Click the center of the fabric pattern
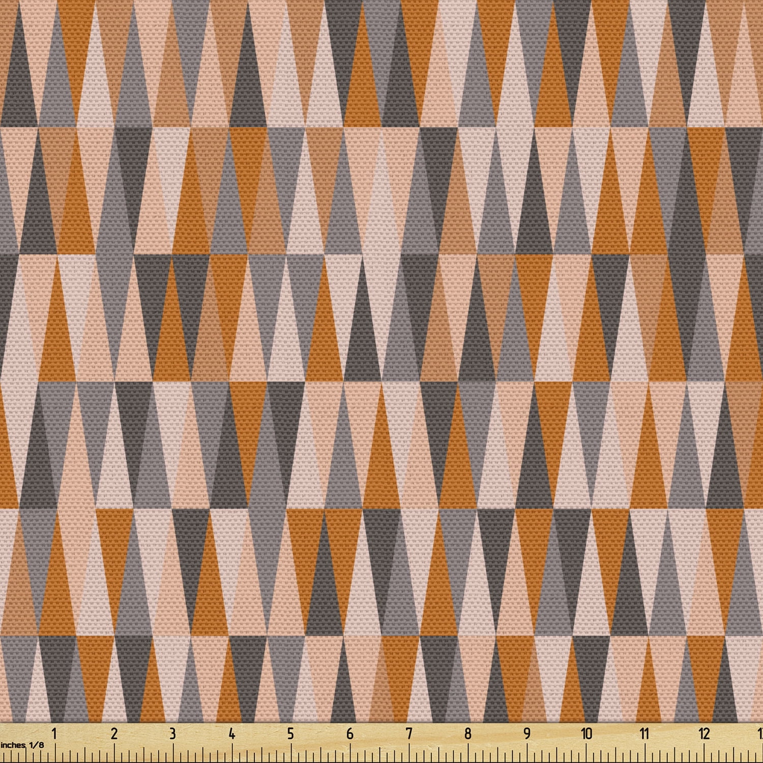 click(x=382, y=356)
